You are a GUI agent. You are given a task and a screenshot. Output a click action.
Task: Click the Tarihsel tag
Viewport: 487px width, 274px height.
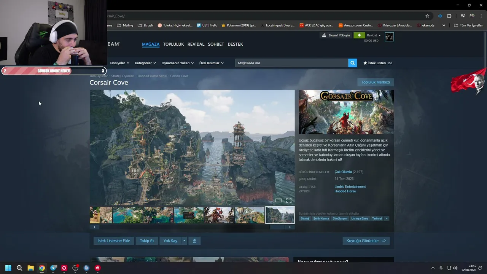tap(377, 218)
